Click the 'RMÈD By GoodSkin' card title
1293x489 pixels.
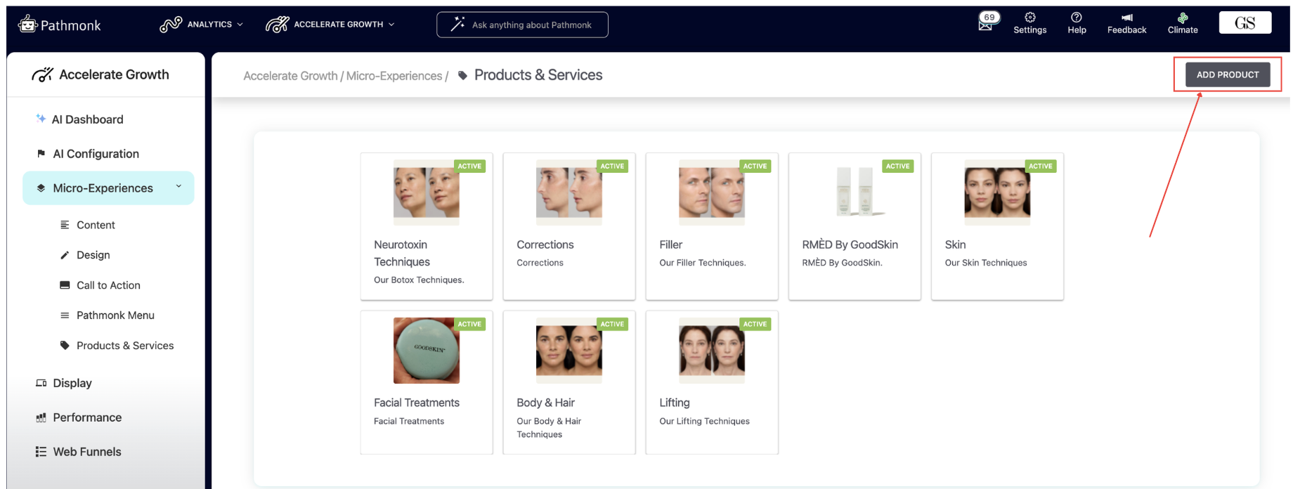click(850, 244)
